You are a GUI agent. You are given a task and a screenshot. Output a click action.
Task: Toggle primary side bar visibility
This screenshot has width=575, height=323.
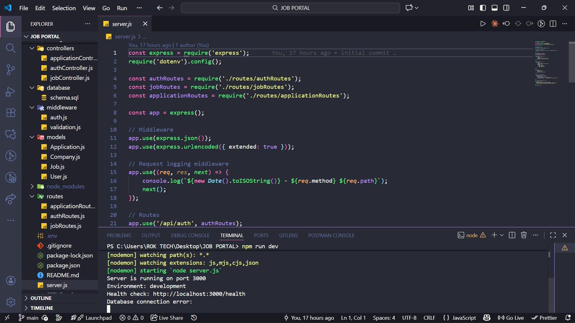pos(483,8)
